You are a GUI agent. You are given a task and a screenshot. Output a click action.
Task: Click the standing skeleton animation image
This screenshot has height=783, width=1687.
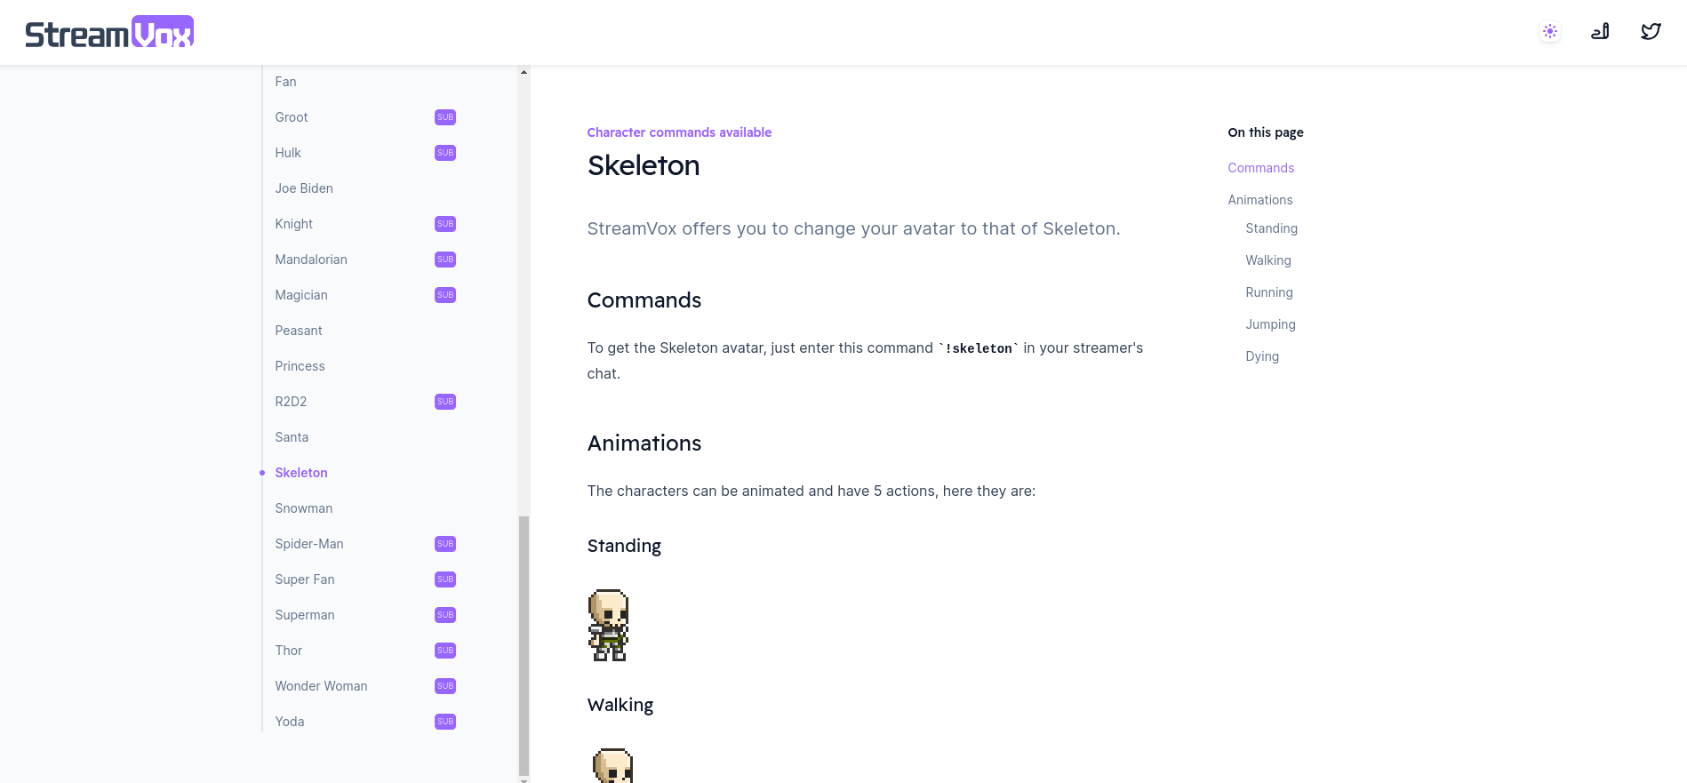pos(609,625)
